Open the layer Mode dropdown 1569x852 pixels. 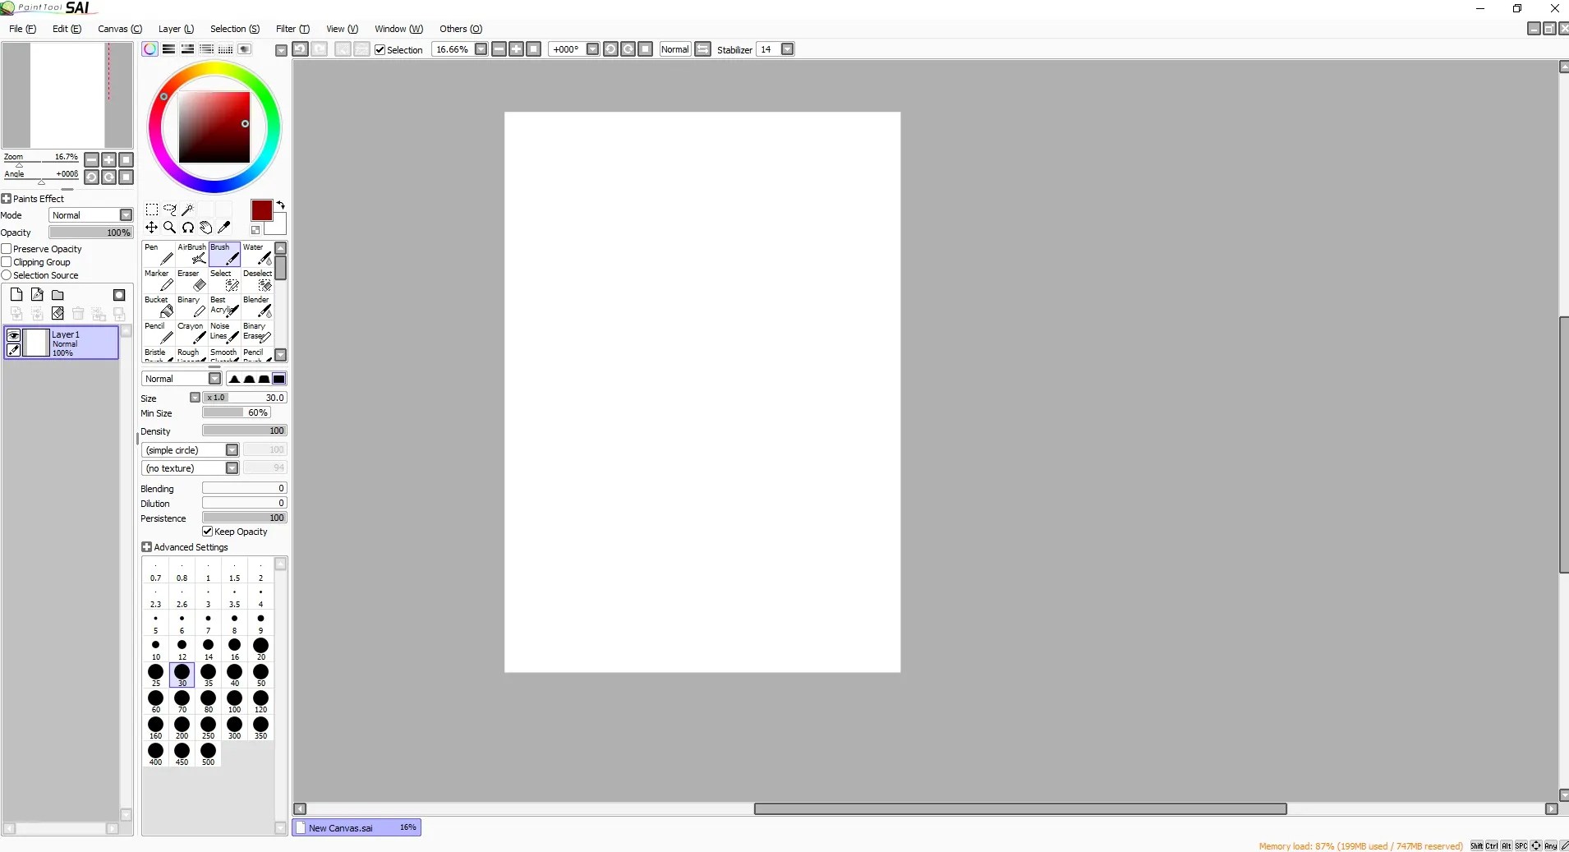click(x=125, y=214)
